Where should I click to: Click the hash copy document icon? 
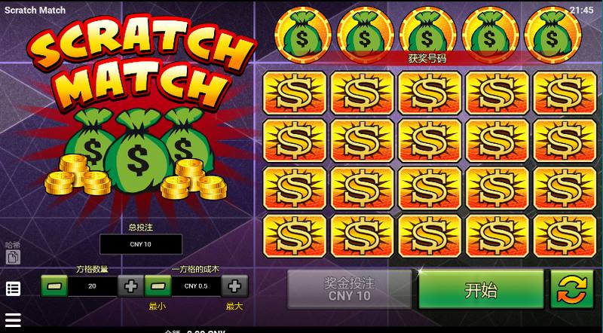13,257
